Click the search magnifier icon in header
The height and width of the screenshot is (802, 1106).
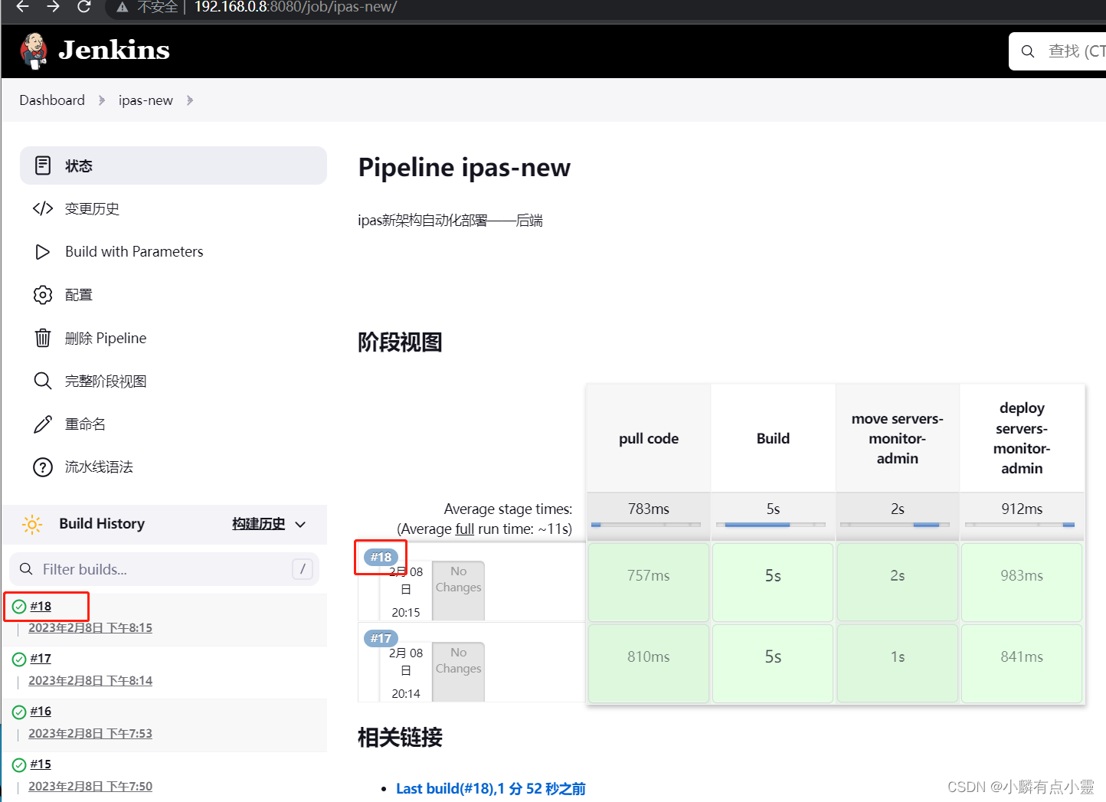coord(1028,51)
